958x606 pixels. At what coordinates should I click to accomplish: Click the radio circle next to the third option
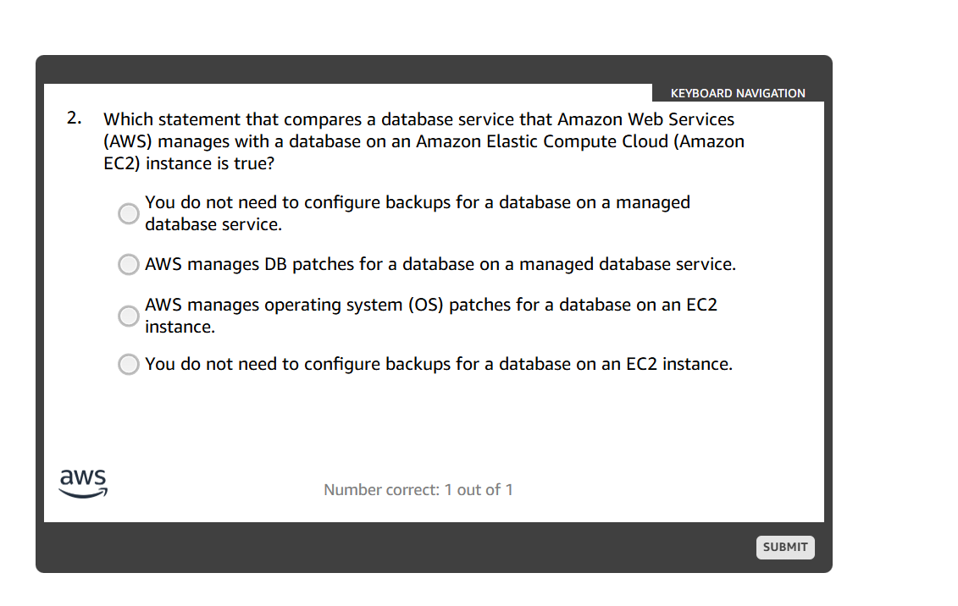tap(128, 316)
